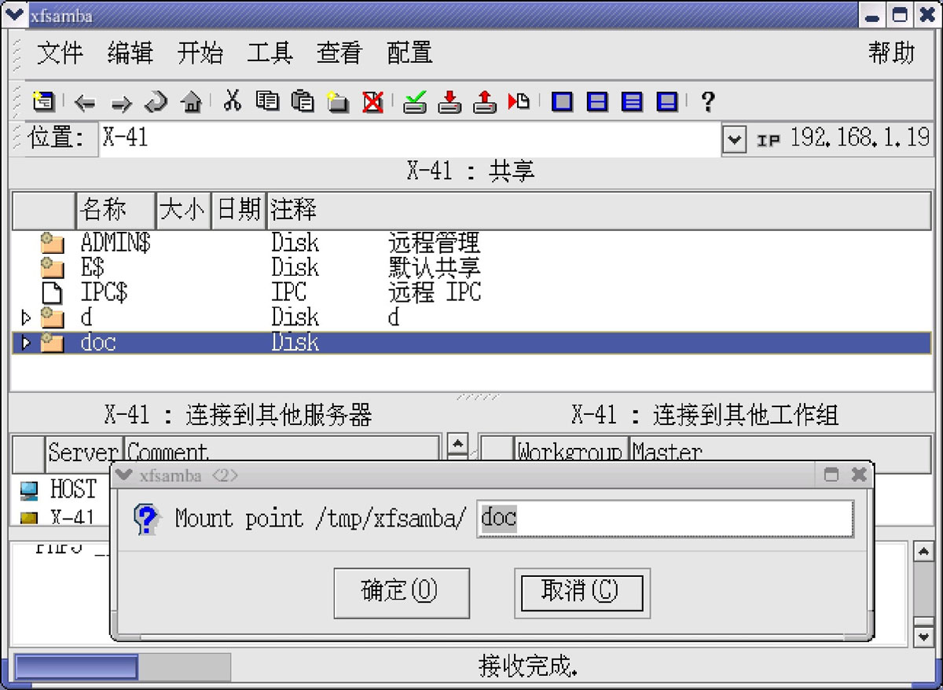Viewport: 943px width, 690px height.
Task: Click the green checkmark mount icon
Action: 415,102
